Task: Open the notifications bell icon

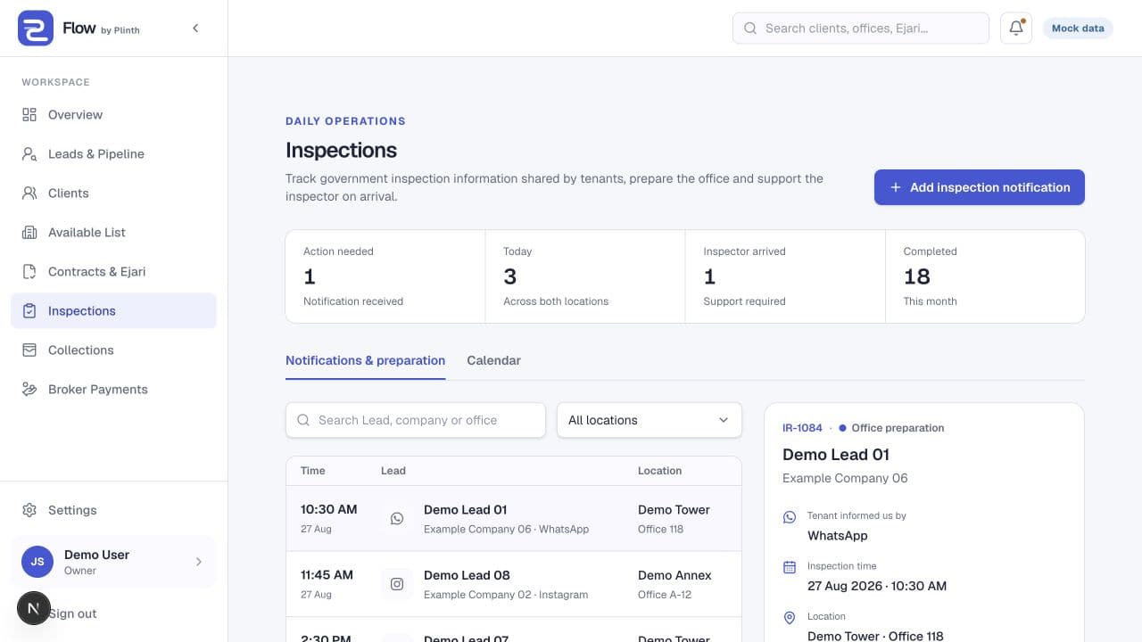Action: click(1016, 29)
